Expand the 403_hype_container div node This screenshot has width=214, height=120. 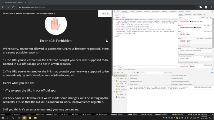click(116, 21)
